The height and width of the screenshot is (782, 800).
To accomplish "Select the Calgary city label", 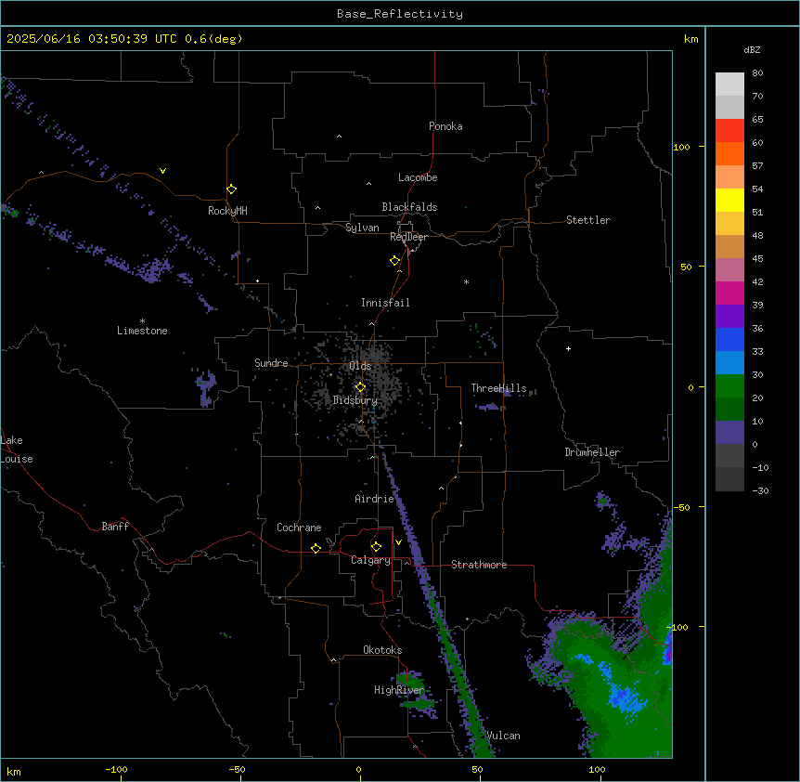I will coord(370,560).
